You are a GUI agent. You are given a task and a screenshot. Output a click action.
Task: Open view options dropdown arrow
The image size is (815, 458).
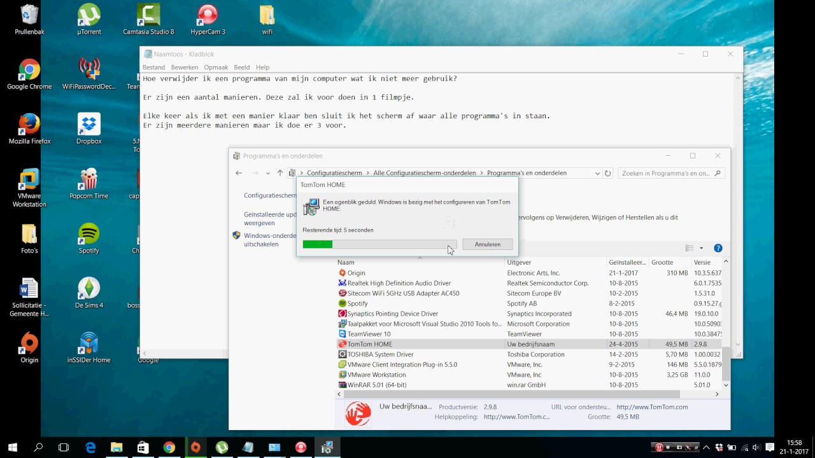[701, 248]
